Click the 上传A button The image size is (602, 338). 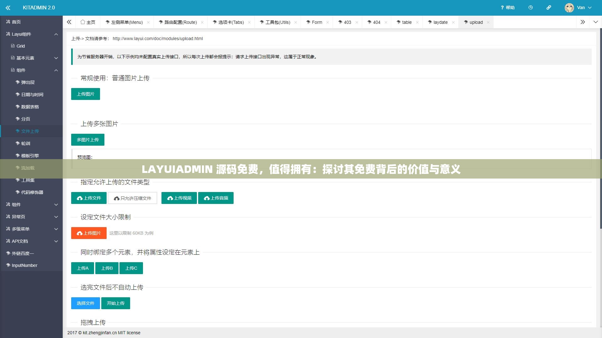pos(82,268)
